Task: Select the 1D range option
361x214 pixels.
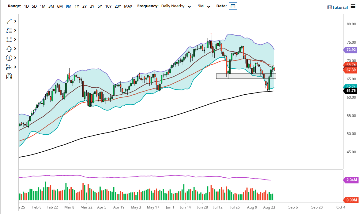Action: tap(26, 6)
